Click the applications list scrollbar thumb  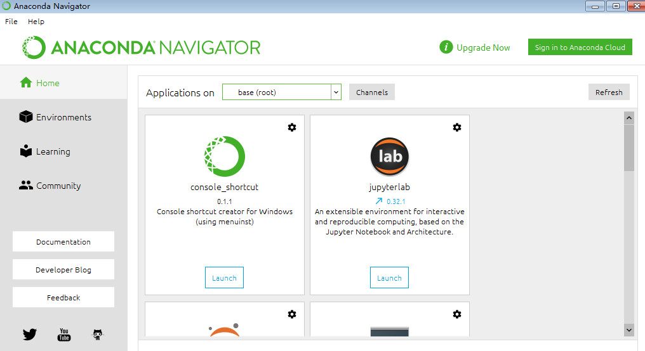point(629,148)
